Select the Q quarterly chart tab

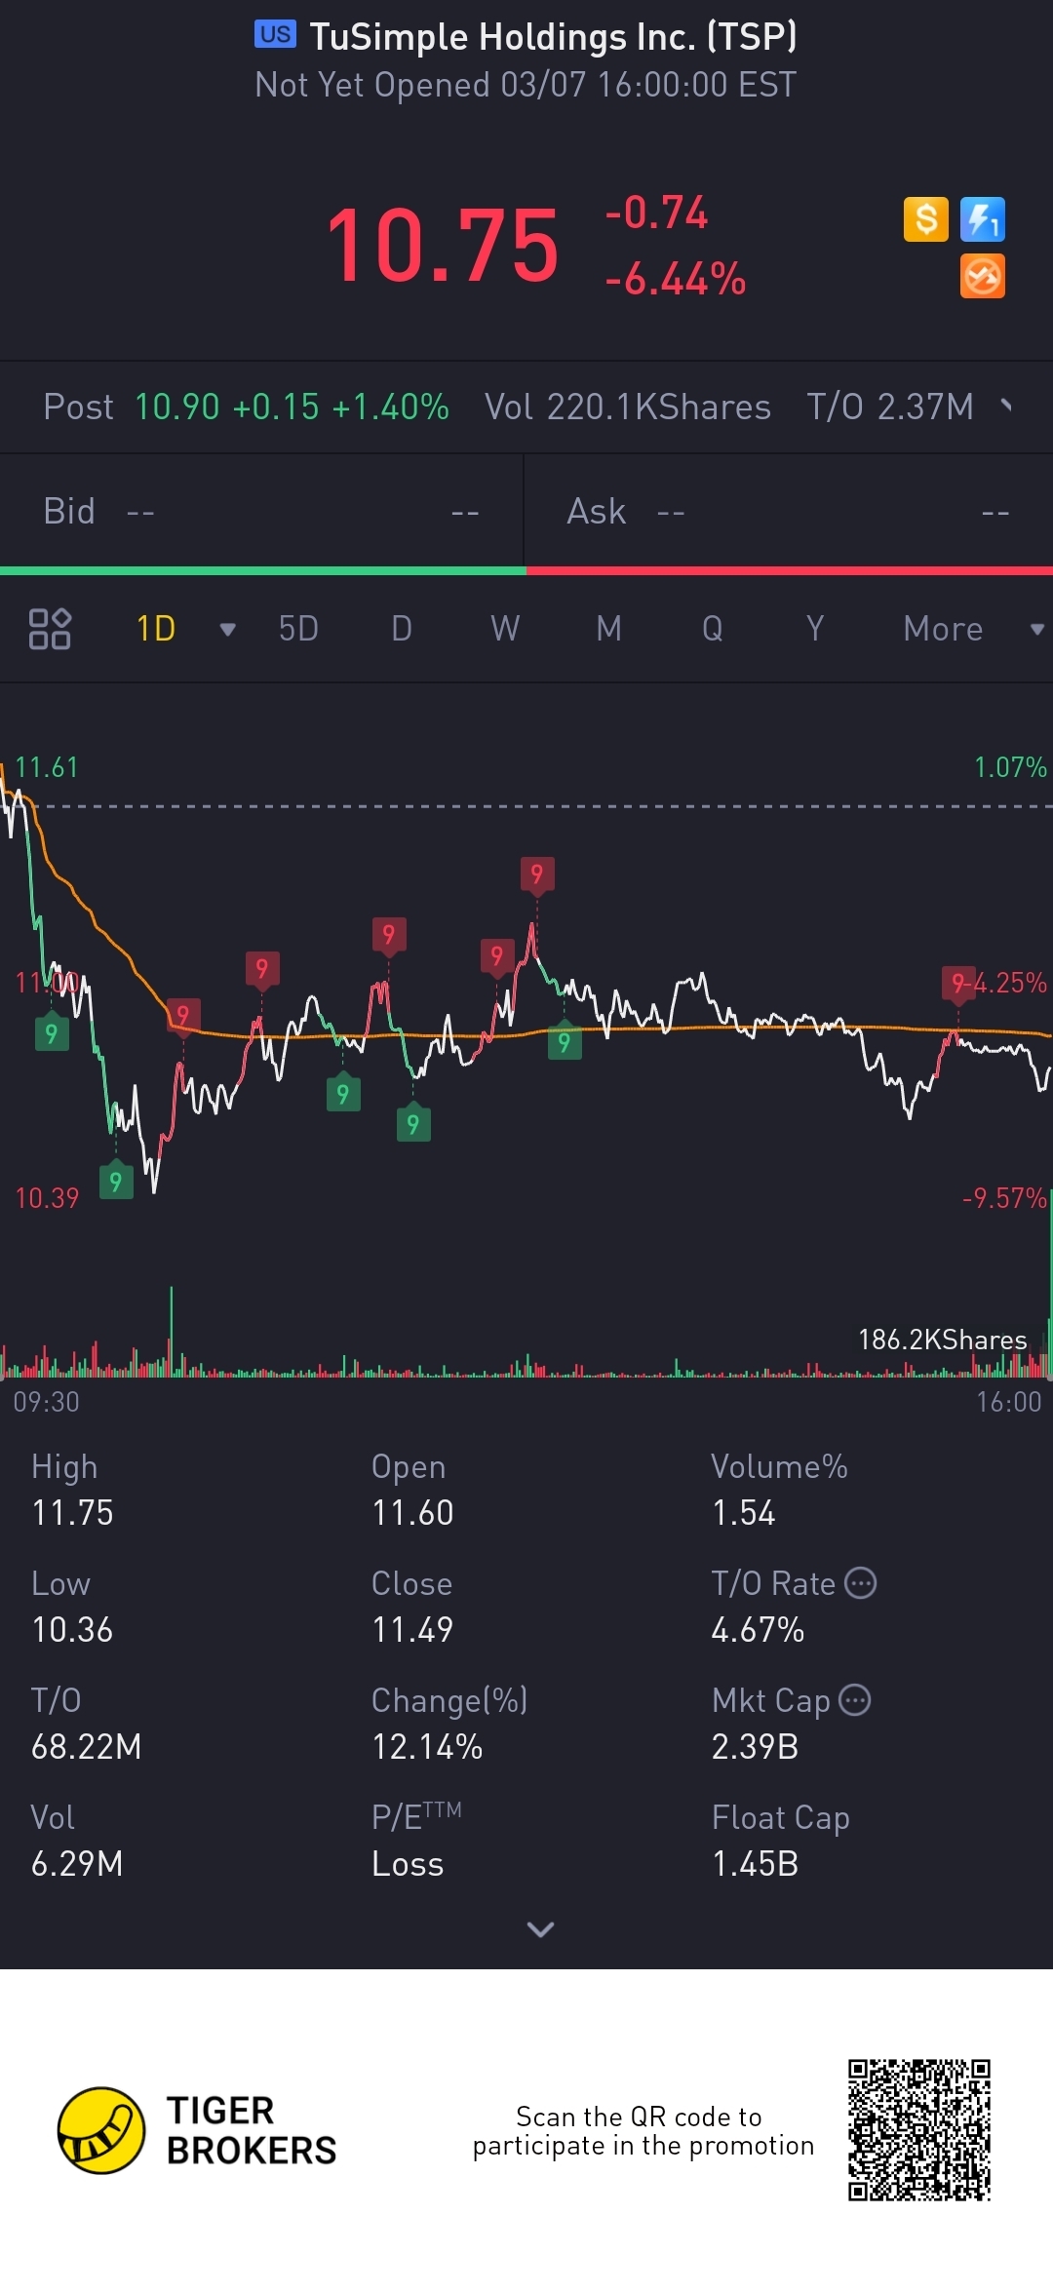(x=713, y=629)
